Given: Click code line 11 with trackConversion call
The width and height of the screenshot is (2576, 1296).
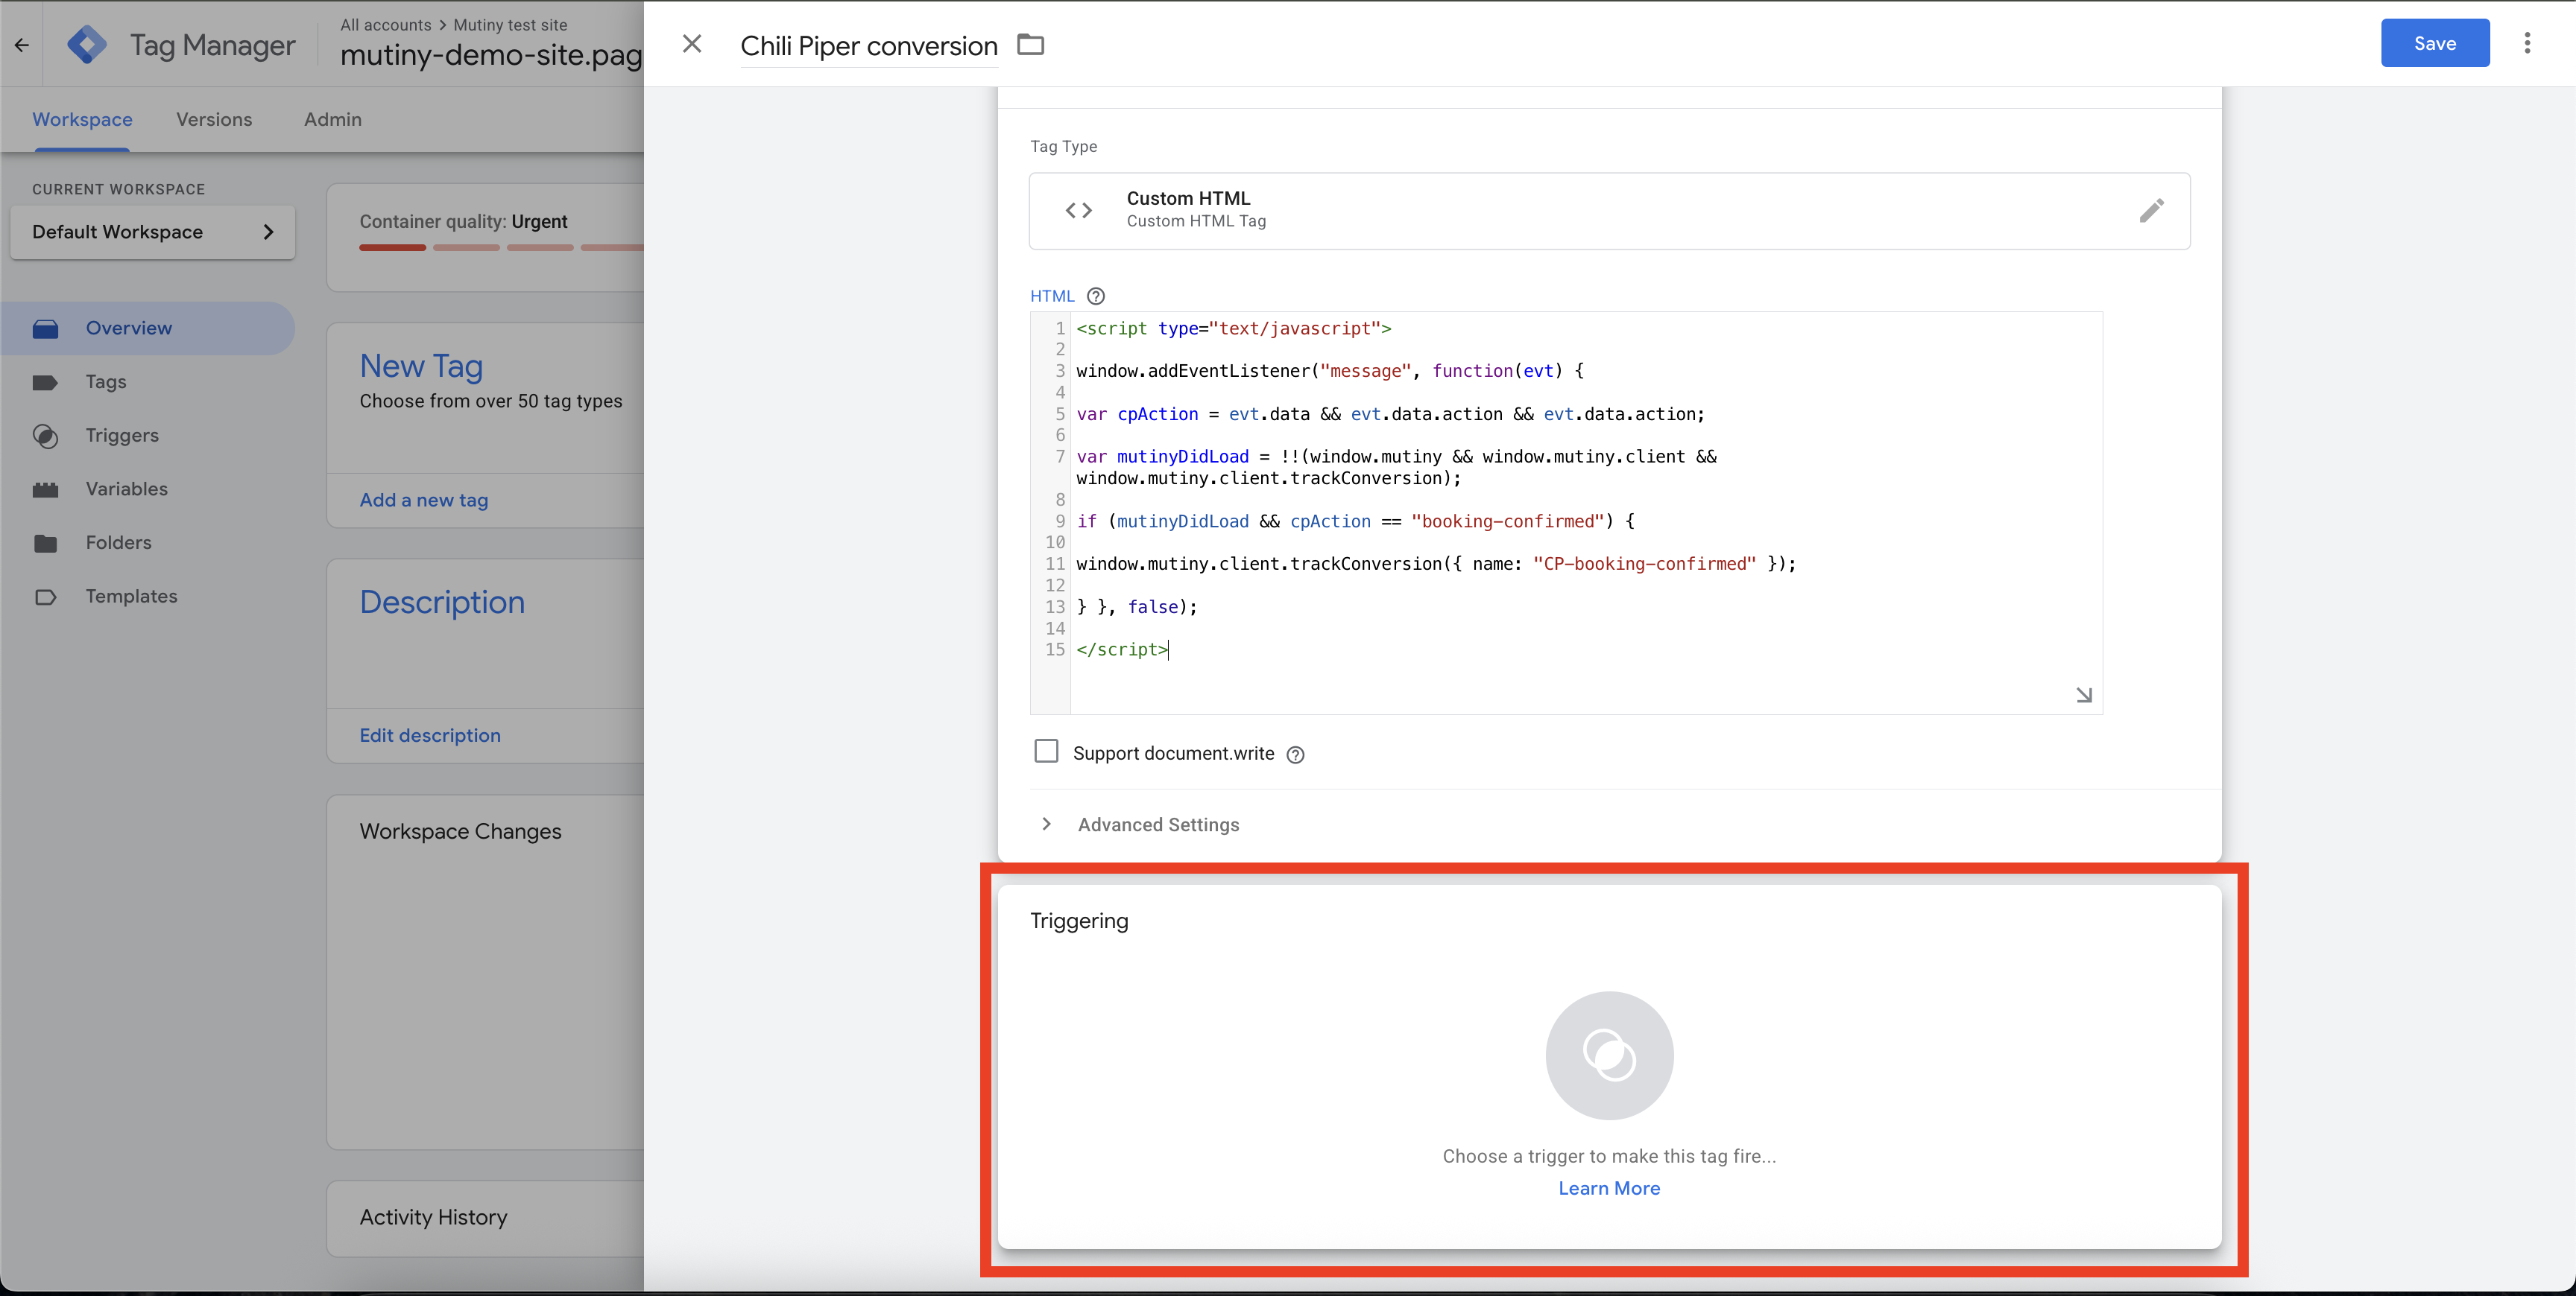Looking at the screenshot, I should pyautogui.click(x=1436, y=565).
